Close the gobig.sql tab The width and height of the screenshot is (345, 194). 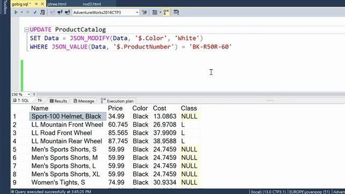[x=43, y=4]
